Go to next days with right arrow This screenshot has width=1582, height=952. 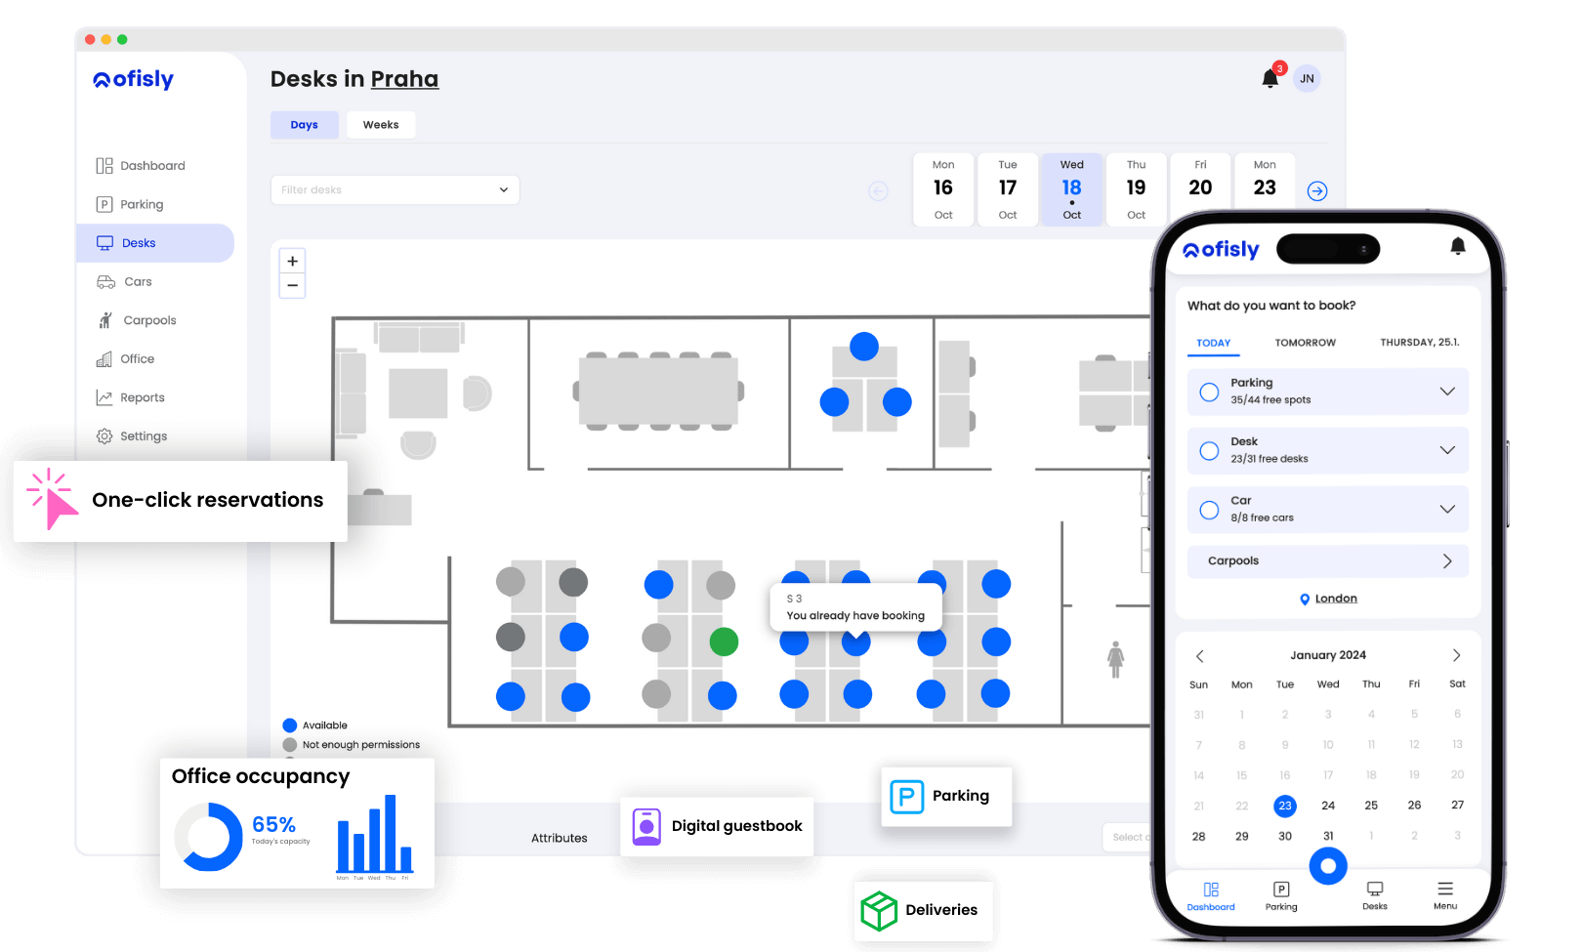[x=1317, y=191]
